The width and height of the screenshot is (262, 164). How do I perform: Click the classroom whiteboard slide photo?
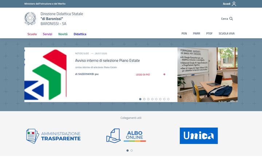point(207,75)
